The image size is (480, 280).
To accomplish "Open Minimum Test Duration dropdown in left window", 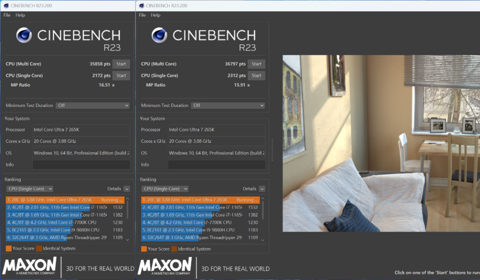I will (x=93, y=106).
